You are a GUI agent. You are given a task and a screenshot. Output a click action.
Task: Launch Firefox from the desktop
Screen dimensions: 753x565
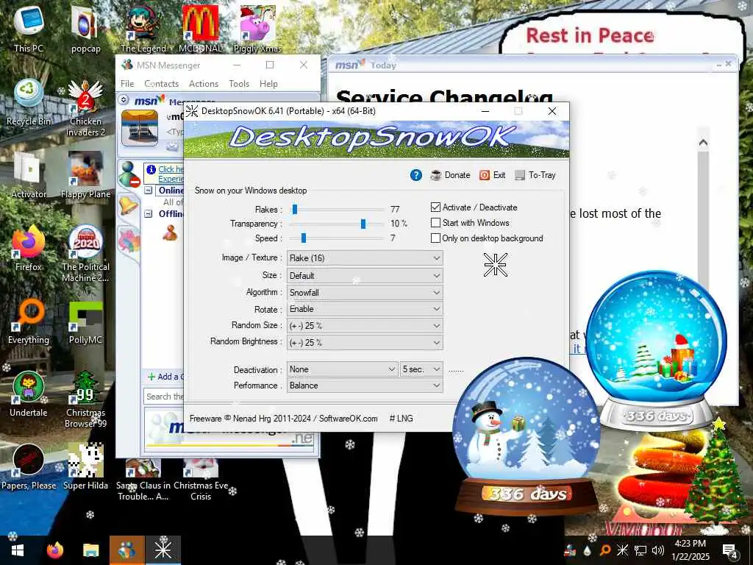(29, 248)
